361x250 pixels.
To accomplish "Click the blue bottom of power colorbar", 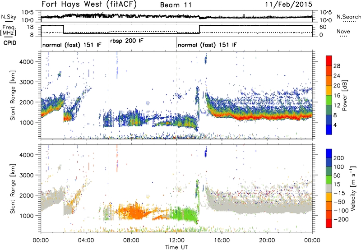I will pyautogui.click(x=329, y=130).
